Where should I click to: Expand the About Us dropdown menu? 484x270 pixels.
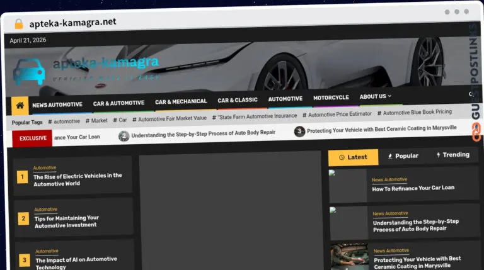376,96
